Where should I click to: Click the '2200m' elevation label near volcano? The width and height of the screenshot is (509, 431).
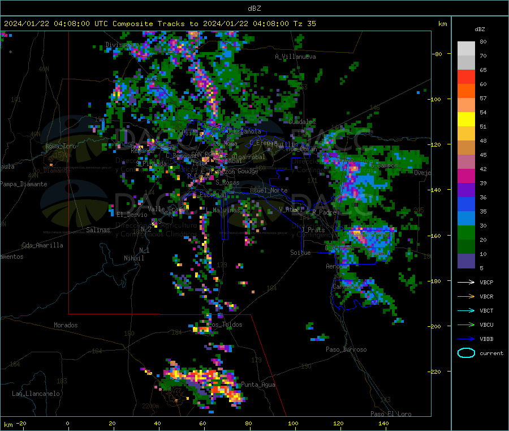pos(150,406)
